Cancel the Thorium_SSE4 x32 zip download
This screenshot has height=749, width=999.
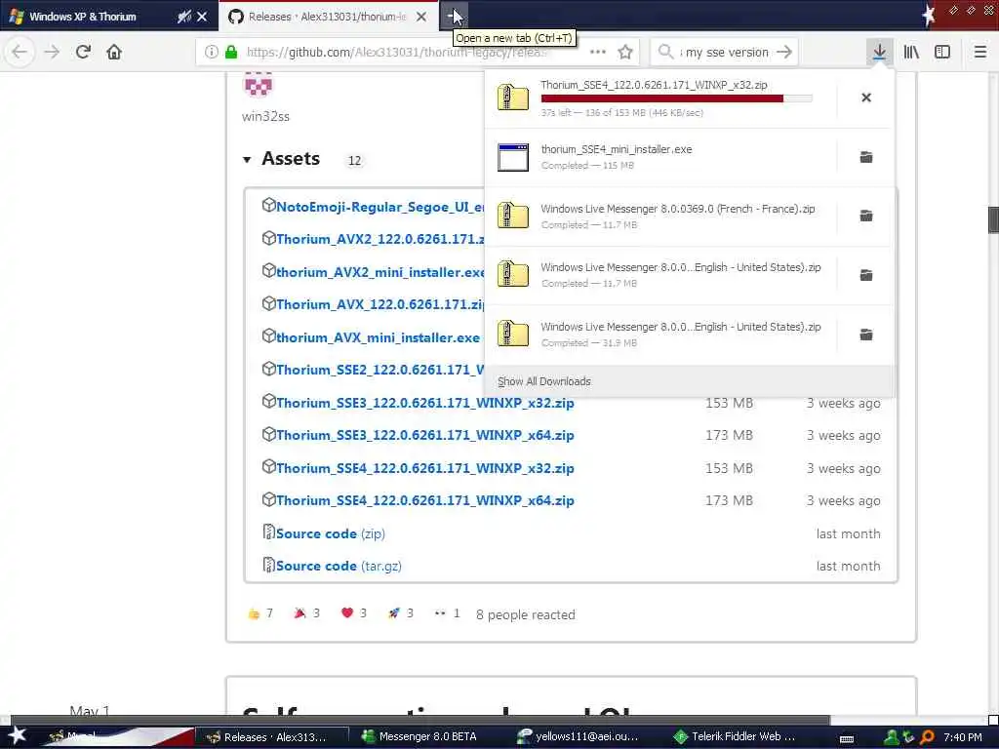coord(866,98)
